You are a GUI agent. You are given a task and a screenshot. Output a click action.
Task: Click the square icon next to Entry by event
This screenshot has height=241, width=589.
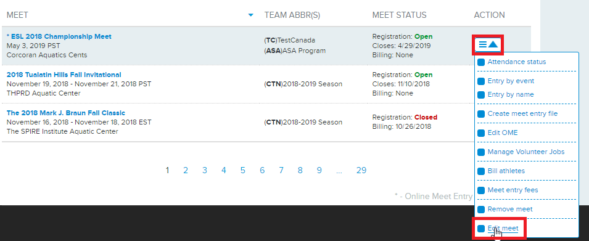point(481,81)
